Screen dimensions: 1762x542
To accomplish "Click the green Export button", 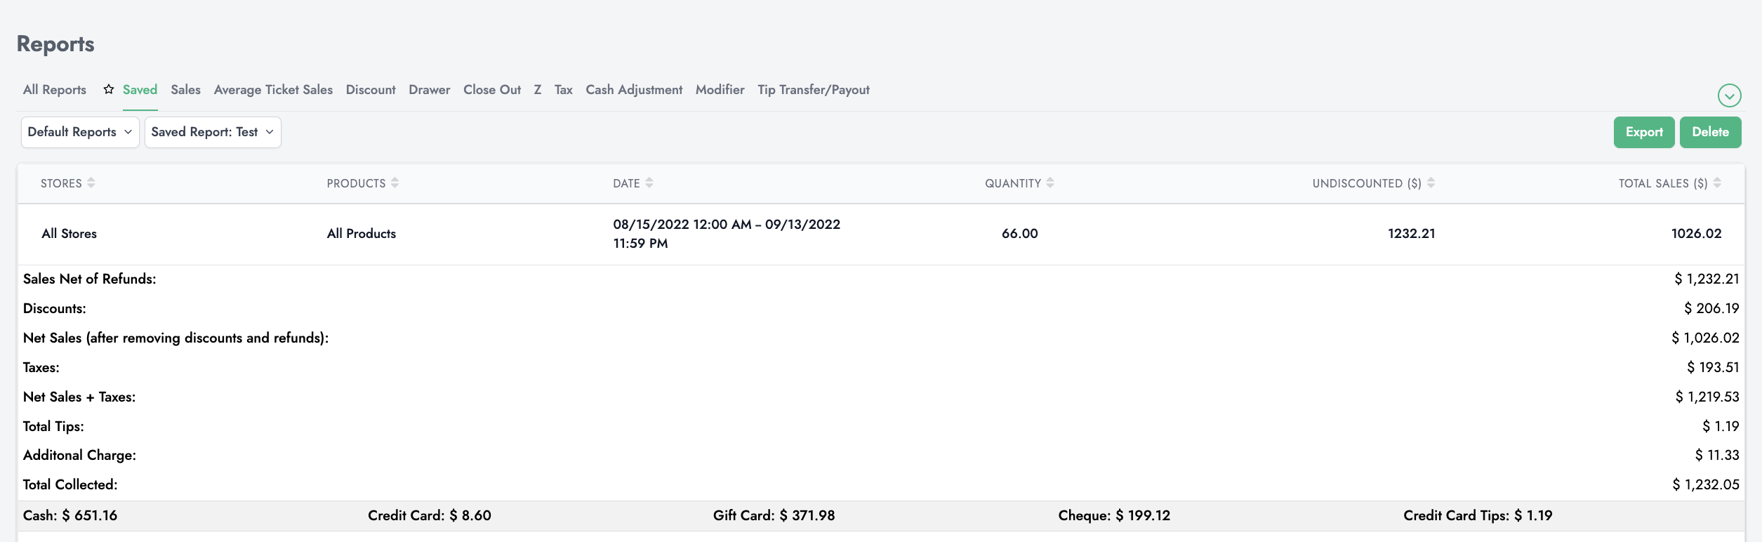I will (1644, 132).
